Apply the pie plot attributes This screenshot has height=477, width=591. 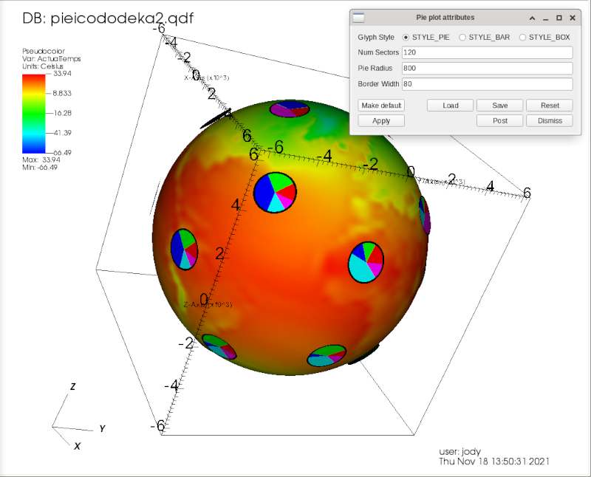point(381,121)
